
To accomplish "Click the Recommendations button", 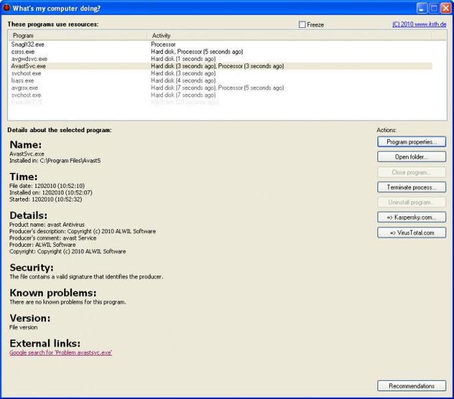I will click(411, 386).
